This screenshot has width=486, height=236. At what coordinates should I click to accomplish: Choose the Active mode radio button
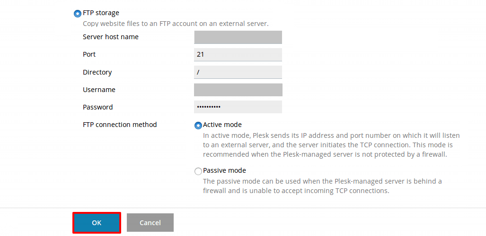[x=198, y=126]
